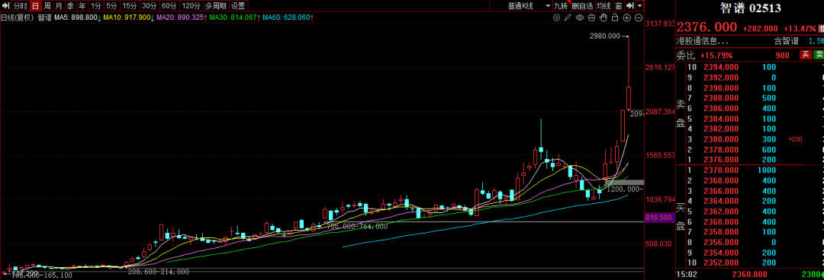Open the 多周期 multi-period view

coord(216,6)
